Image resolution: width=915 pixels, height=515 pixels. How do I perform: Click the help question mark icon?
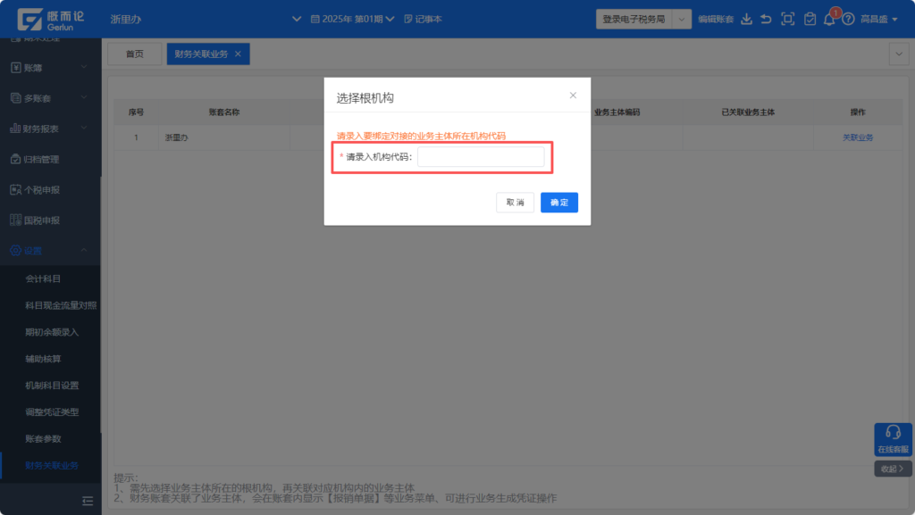pyautogui.click(x=848, y=19)
